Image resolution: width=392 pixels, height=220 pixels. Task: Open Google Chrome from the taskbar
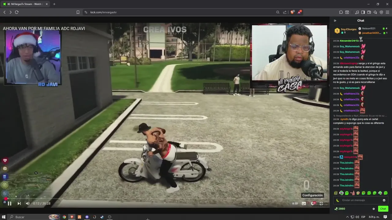click(x=64, y=217)
